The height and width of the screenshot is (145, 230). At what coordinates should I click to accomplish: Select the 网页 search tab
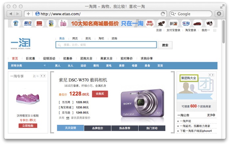(x=75, y=38)
